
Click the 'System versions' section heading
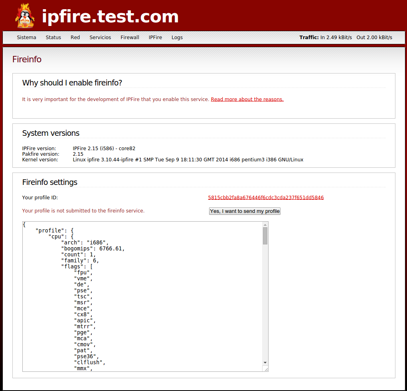[50, 133]
